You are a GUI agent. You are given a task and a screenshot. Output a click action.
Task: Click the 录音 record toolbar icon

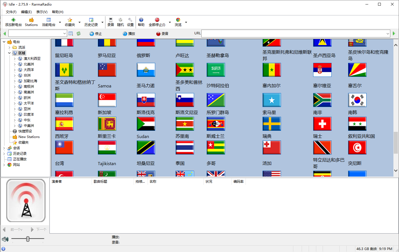111,20
